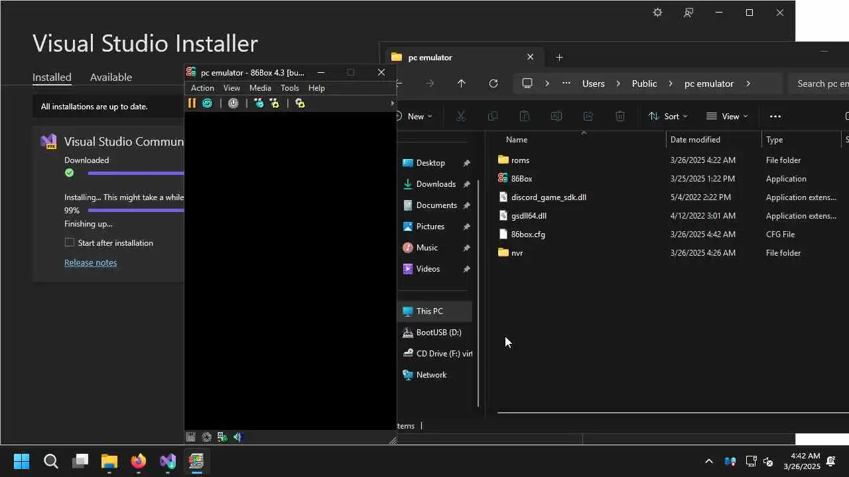Image resolution: width=849 pixels, height=477 pixels.
Task: Add a new File Explorer tab
Action: pos(559,58)
